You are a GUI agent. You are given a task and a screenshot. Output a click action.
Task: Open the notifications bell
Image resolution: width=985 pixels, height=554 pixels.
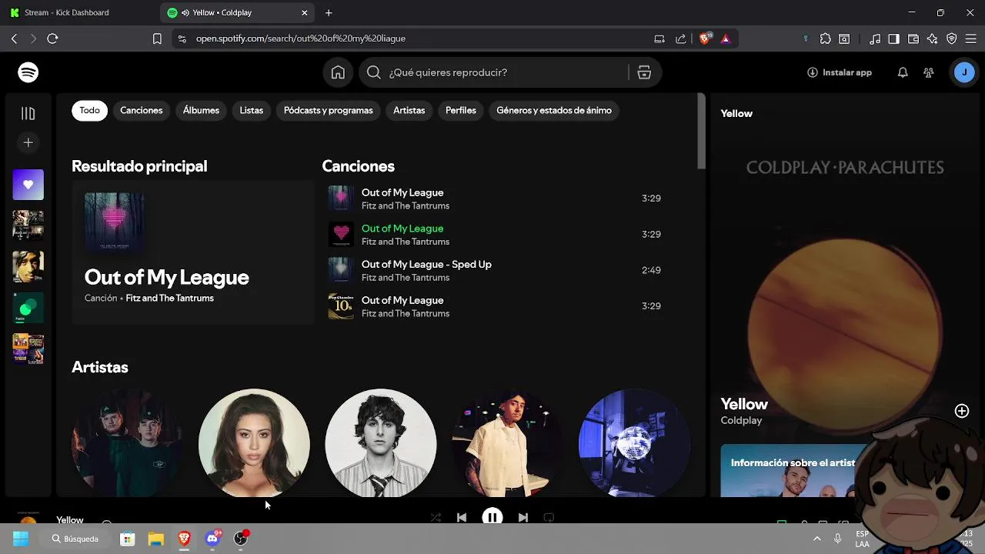tap(903, 72)
